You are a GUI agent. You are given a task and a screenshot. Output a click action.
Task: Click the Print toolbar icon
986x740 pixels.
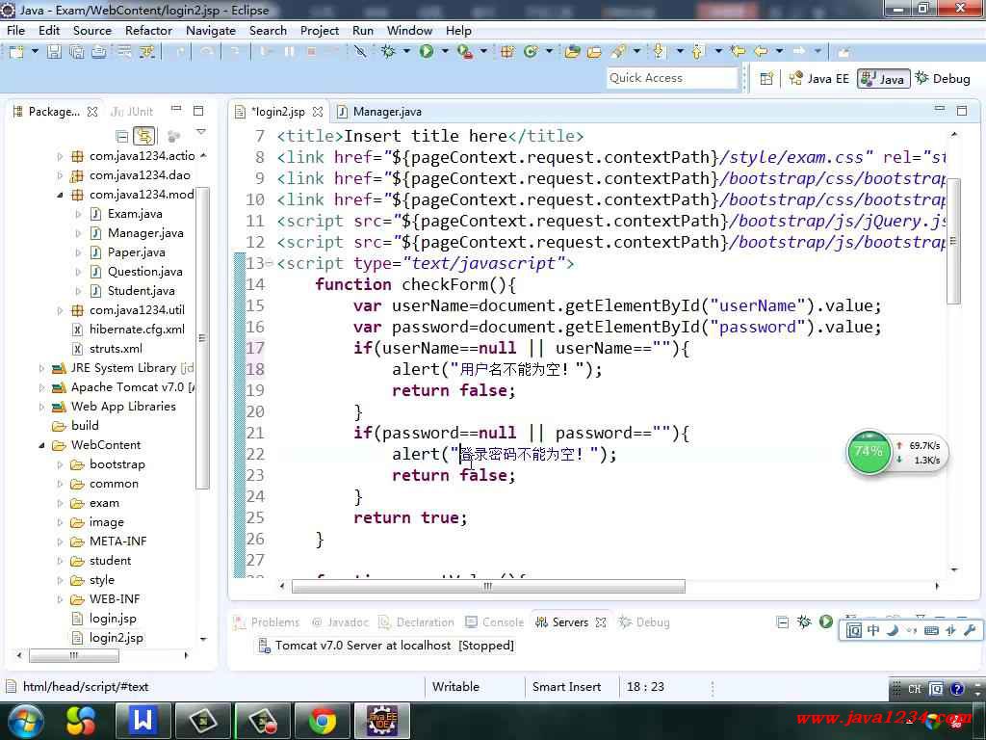[x=99, y=52]
